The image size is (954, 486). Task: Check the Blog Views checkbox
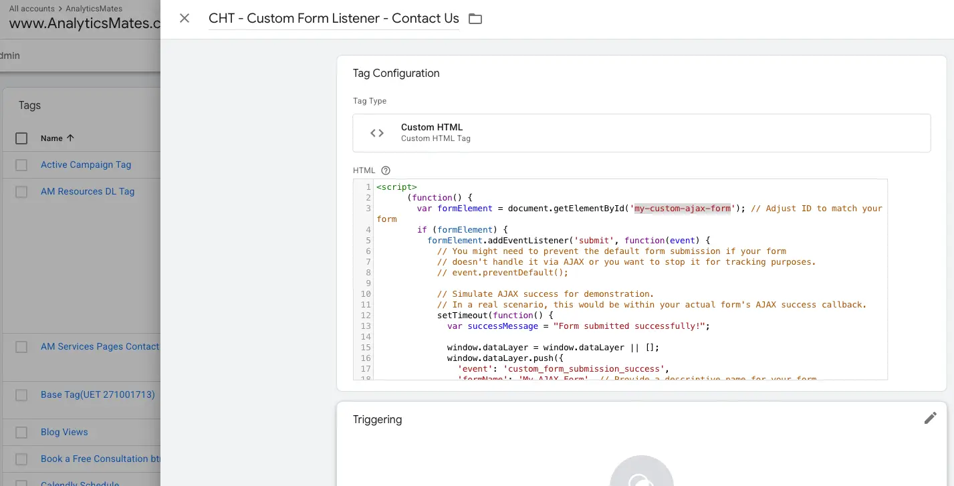pyautogui.click(x=21, y=433)
